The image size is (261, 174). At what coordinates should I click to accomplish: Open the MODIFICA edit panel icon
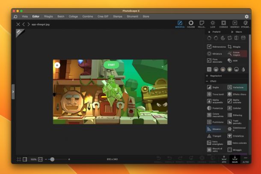pyautogui.click(x=180, y=24)
